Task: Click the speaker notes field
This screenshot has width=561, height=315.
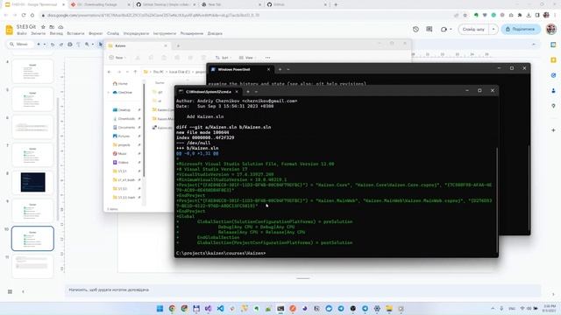Action: click(302, 290)
